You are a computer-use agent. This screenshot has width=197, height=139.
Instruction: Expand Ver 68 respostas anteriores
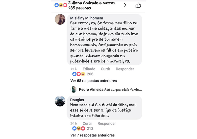coord(94,81)
